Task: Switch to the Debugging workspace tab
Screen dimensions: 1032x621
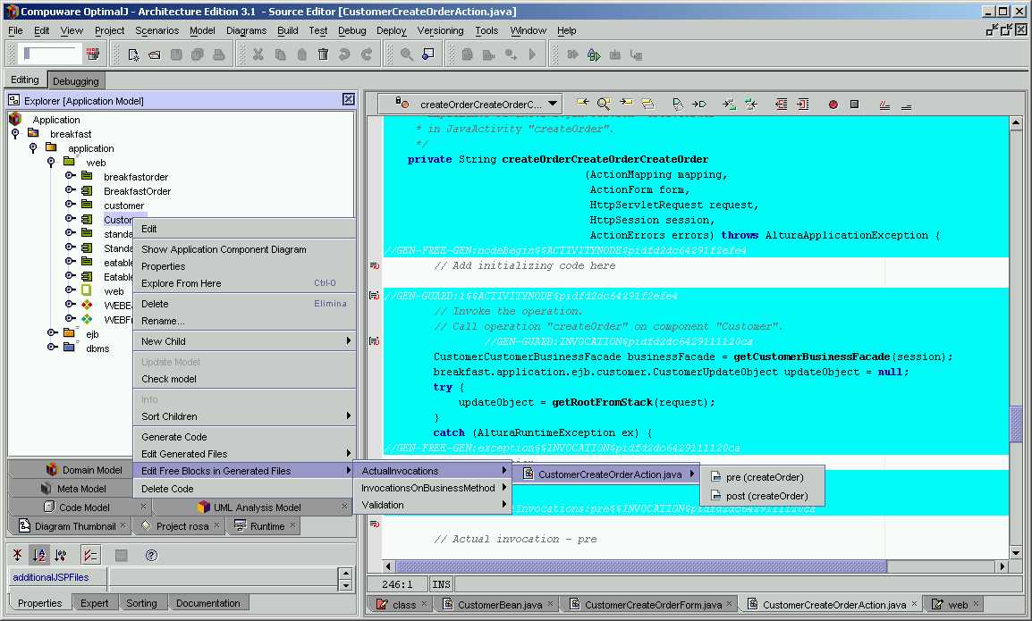Action: [76, 81]
